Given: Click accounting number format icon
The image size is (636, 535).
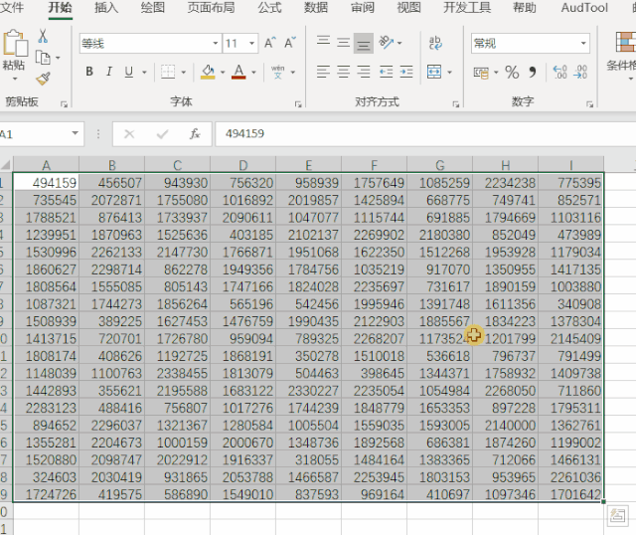Looking at the screenshot, I should 481,73.
